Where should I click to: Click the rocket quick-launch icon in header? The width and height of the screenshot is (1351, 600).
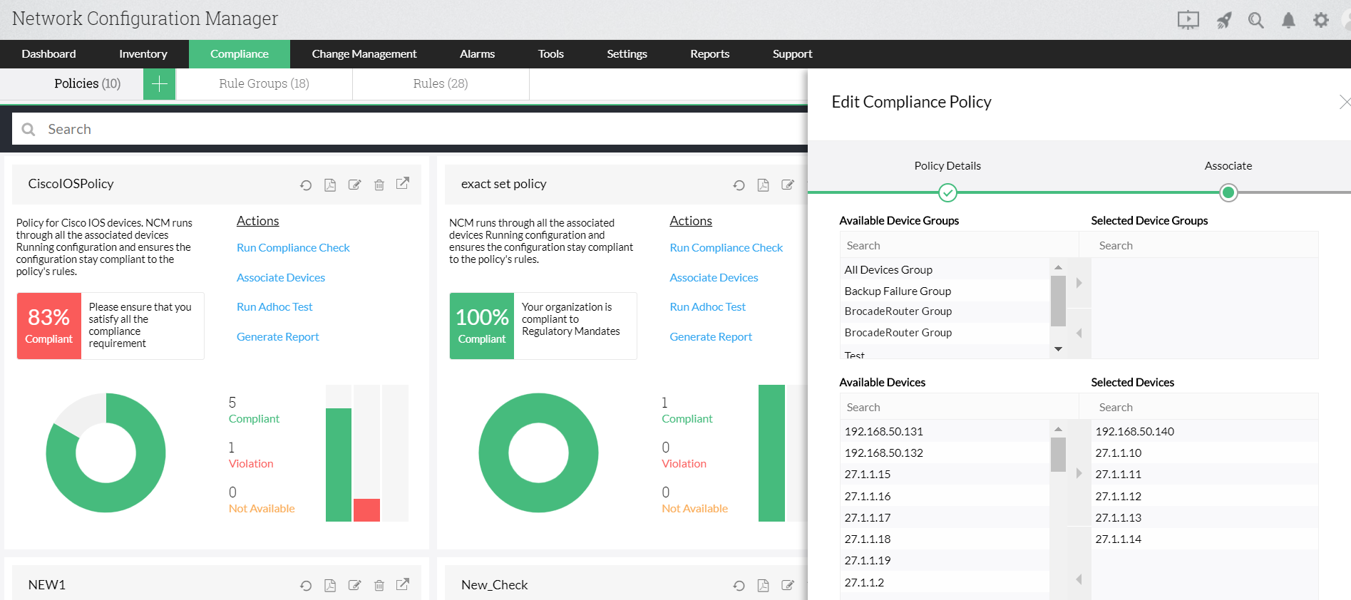(1223, 20)
